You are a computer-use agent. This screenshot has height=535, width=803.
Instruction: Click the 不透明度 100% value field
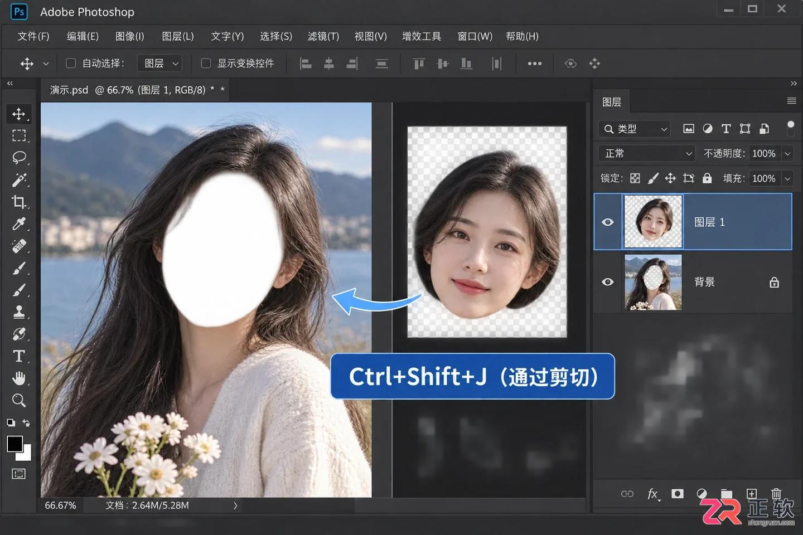(x=764, y=153)
